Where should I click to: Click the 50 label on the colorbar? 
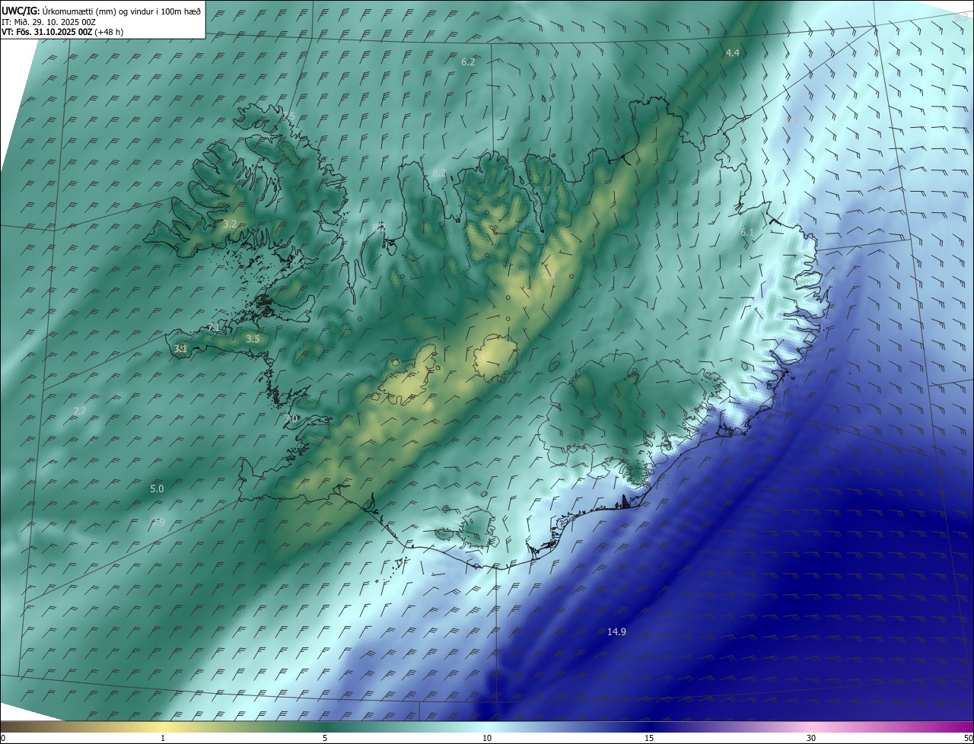click(x=968, y=738)
